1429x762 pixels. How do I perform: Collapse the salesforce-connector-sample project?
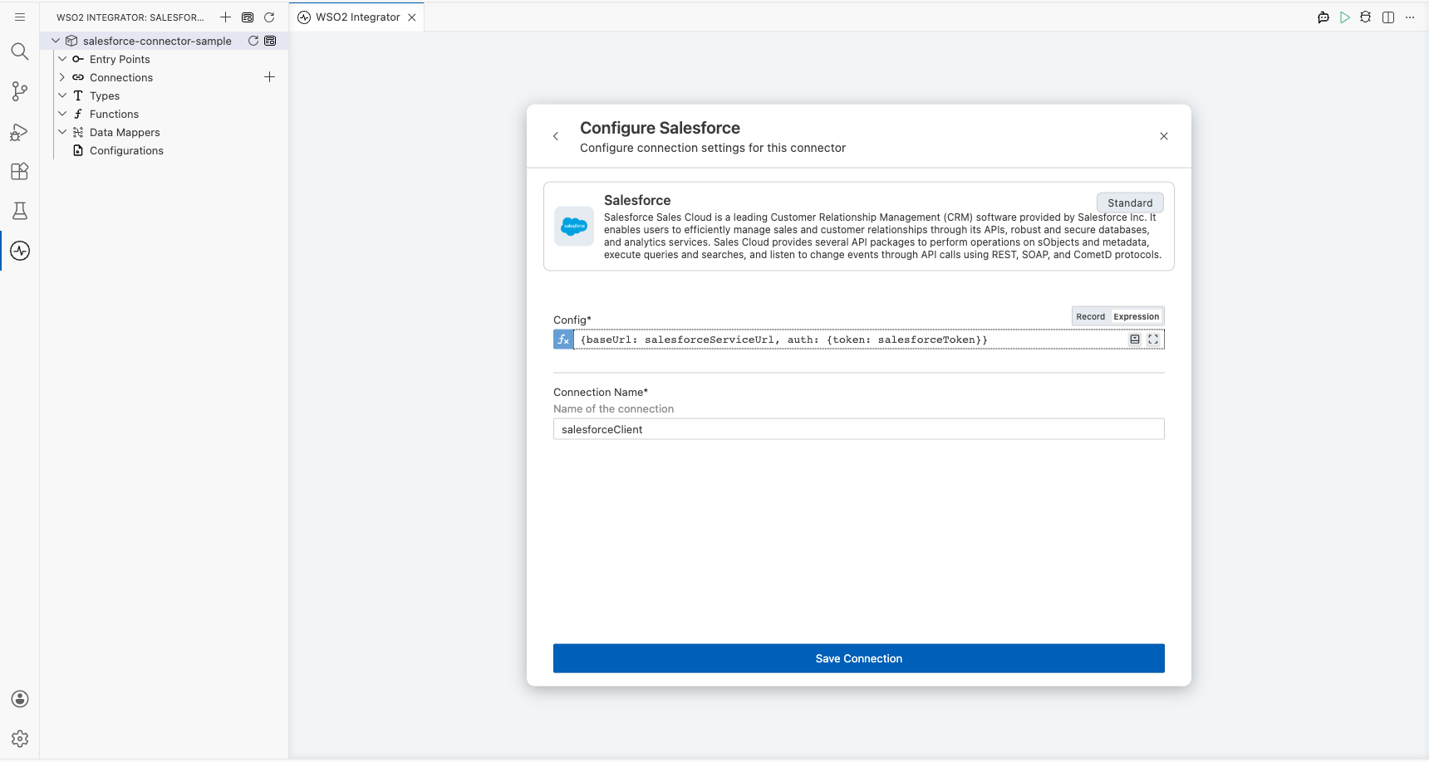[x=56, y=41]
